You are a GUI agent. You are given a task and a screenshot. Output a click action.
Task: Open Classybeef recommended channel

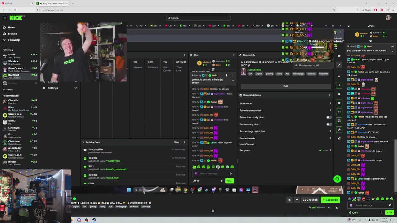pos(20,142)
